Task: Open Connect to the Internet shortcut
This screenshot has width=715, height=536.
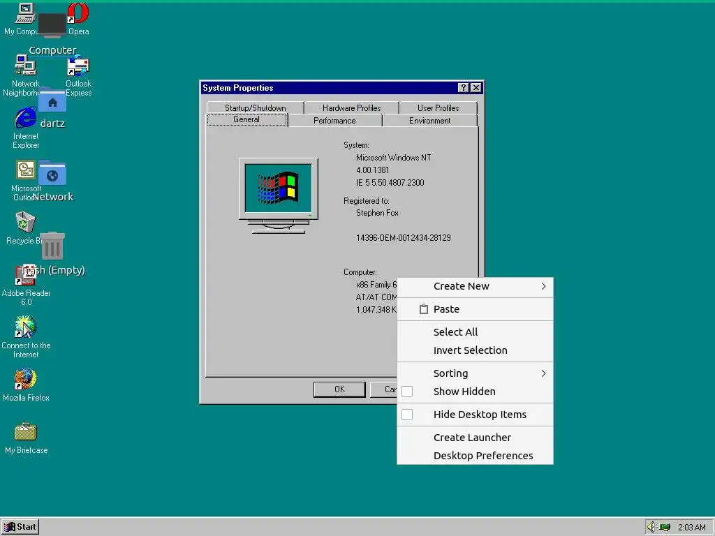Action: click(26, 327)
